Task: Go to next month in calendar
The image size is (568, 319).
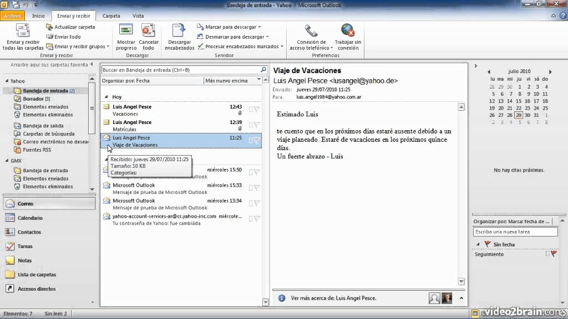Action: [x=550, y=71]
